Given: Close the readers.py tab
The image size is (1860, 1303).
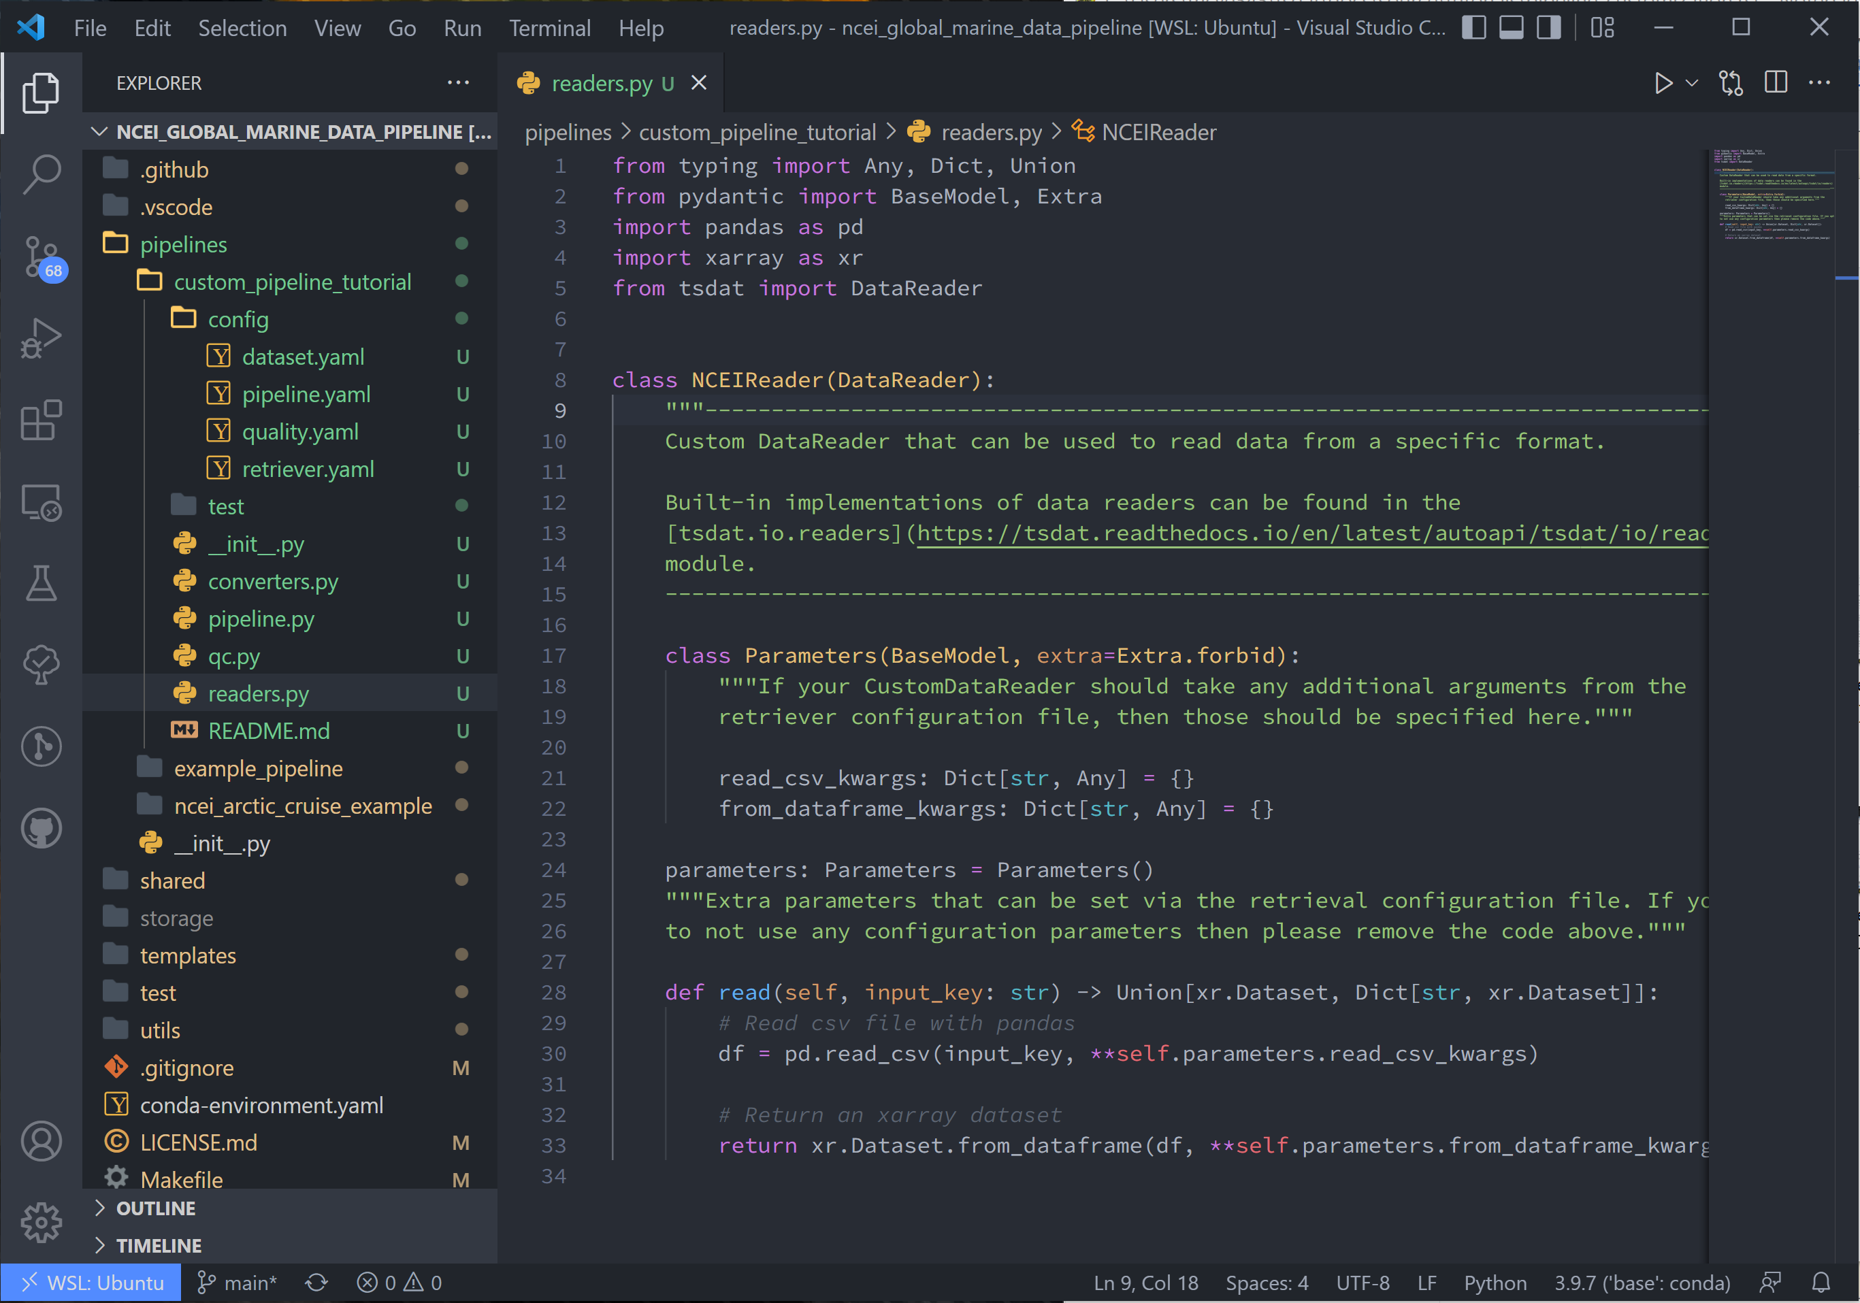Looking at the screenshot, I should click(699, 82).
